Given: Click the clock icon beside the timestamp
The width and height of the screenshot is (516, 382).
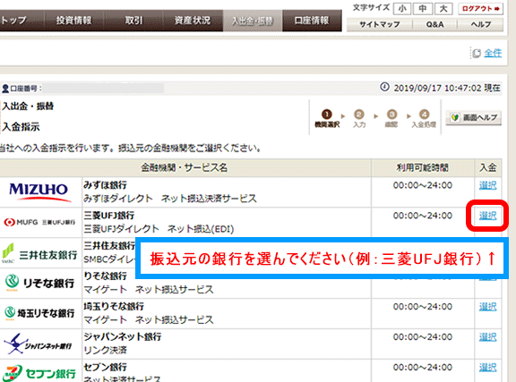Looking at the screenshot, I should pos(384,87).
